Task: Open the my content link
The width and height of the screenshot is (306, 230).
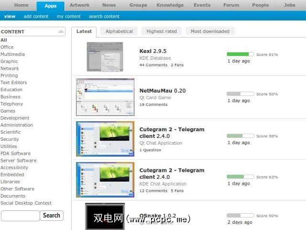Action: (x=69, y=16)
